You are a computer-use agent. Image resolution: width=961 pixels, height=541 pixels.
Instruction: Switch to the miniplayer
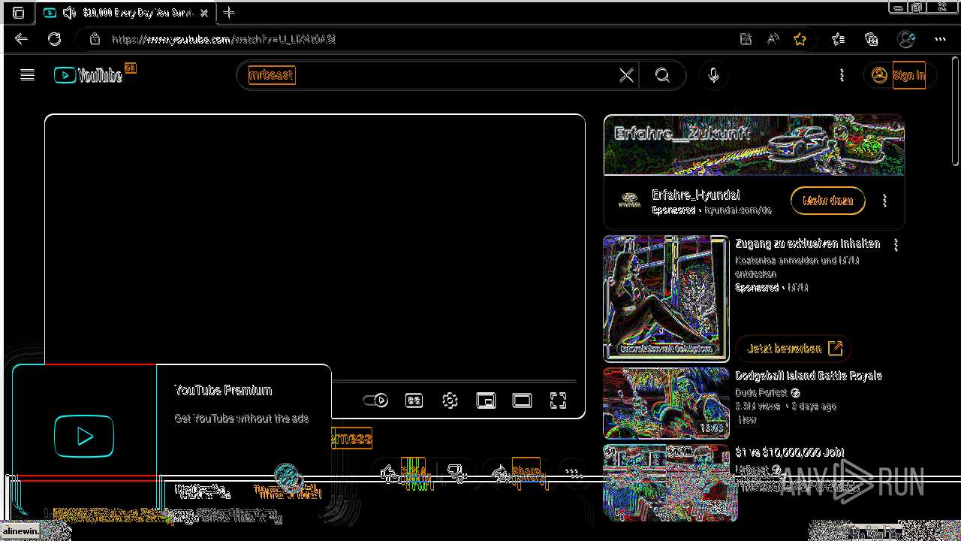486,400
